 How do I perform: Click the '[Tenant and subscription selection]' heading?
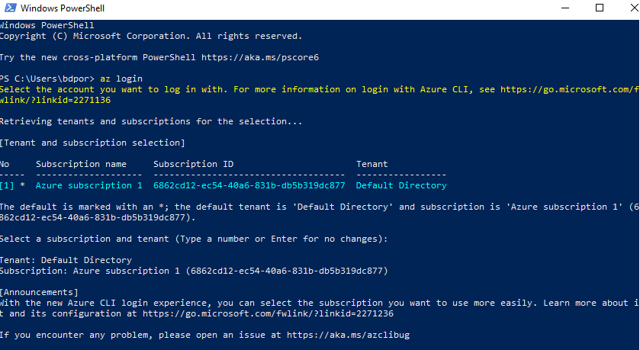pyautogui.click(x=92, y=143)
